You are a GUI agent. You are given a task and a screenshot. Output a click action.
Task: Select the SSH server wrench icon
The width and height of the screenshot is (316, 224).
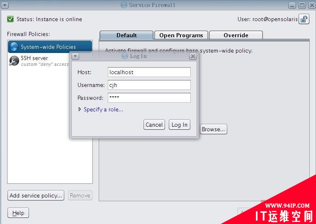pyautogui.click(x=14, y=61)
